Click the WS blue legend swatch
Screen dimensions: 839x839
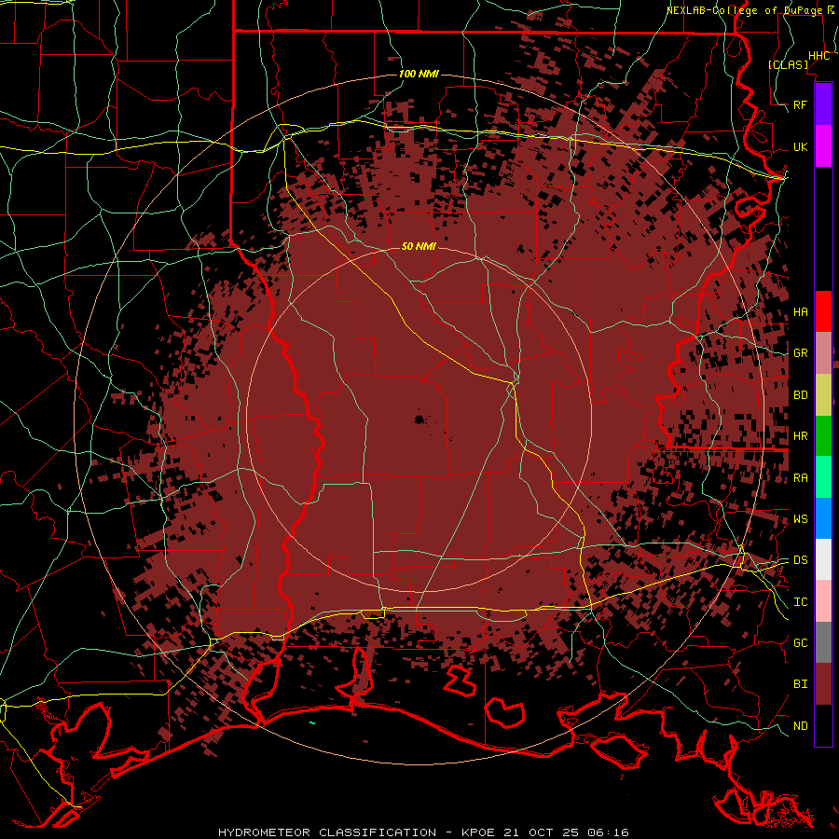tap(823, 518)
